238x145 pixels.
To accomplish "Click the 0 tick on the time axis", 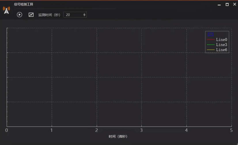I will tap(7, 130).
